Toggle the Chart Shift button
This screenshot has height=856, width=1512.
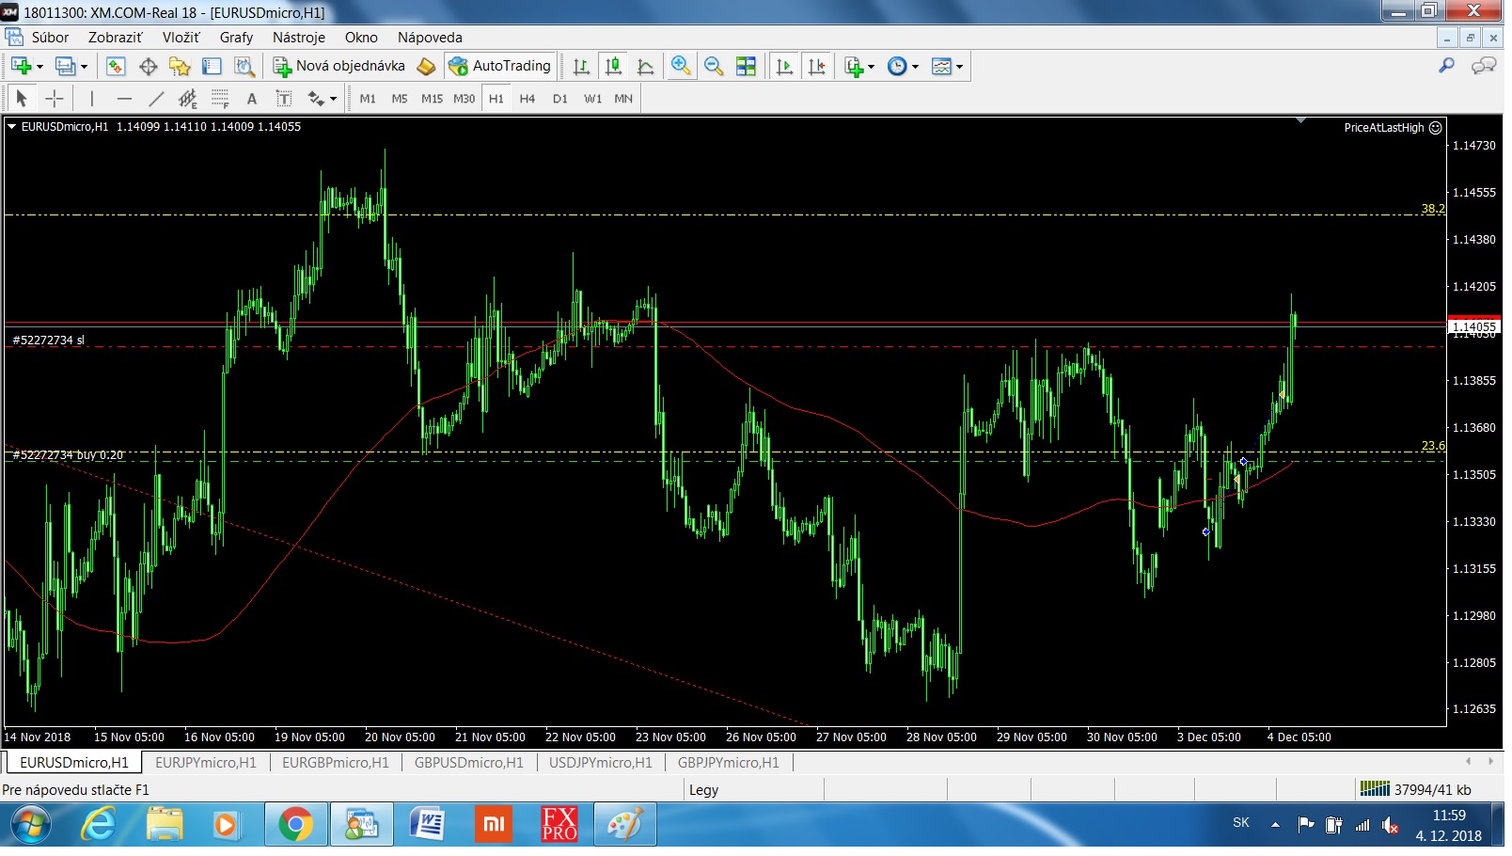pyautogui.click(x=817, y=66)
